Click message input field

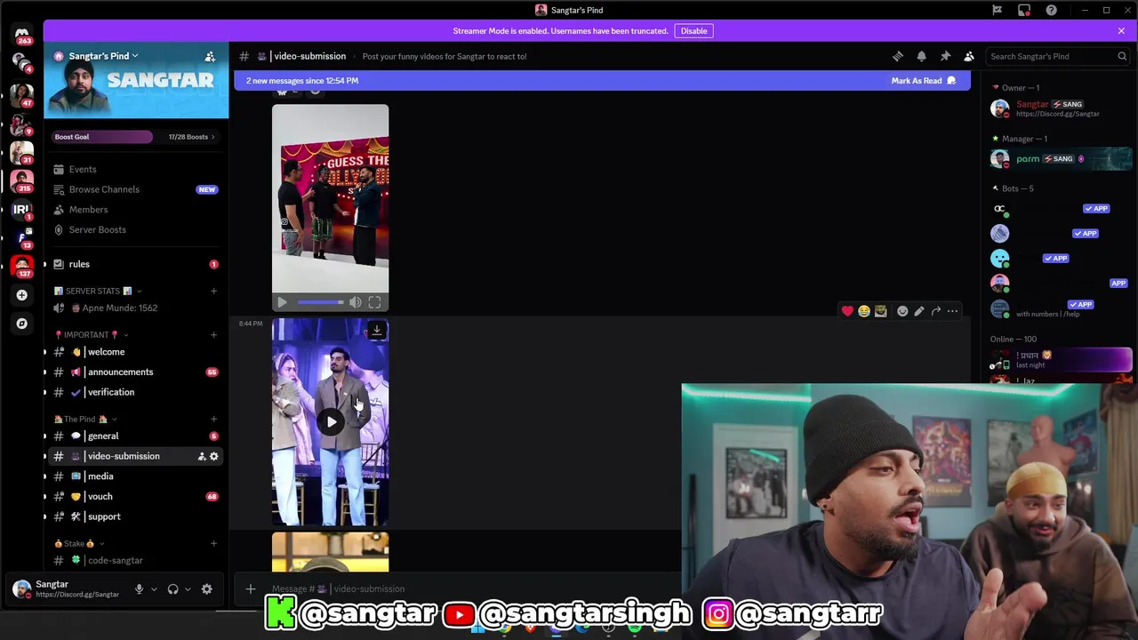click(471, 588)
